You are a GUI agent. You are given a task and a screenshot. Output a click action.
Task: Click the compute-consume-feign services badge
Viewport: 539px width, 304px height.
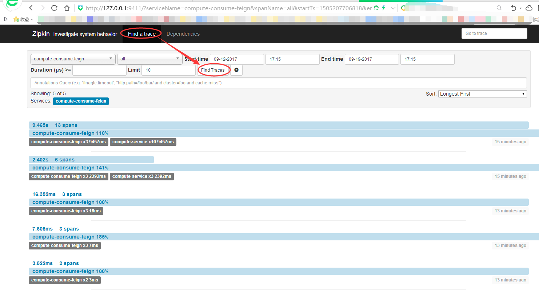point(81,101)
